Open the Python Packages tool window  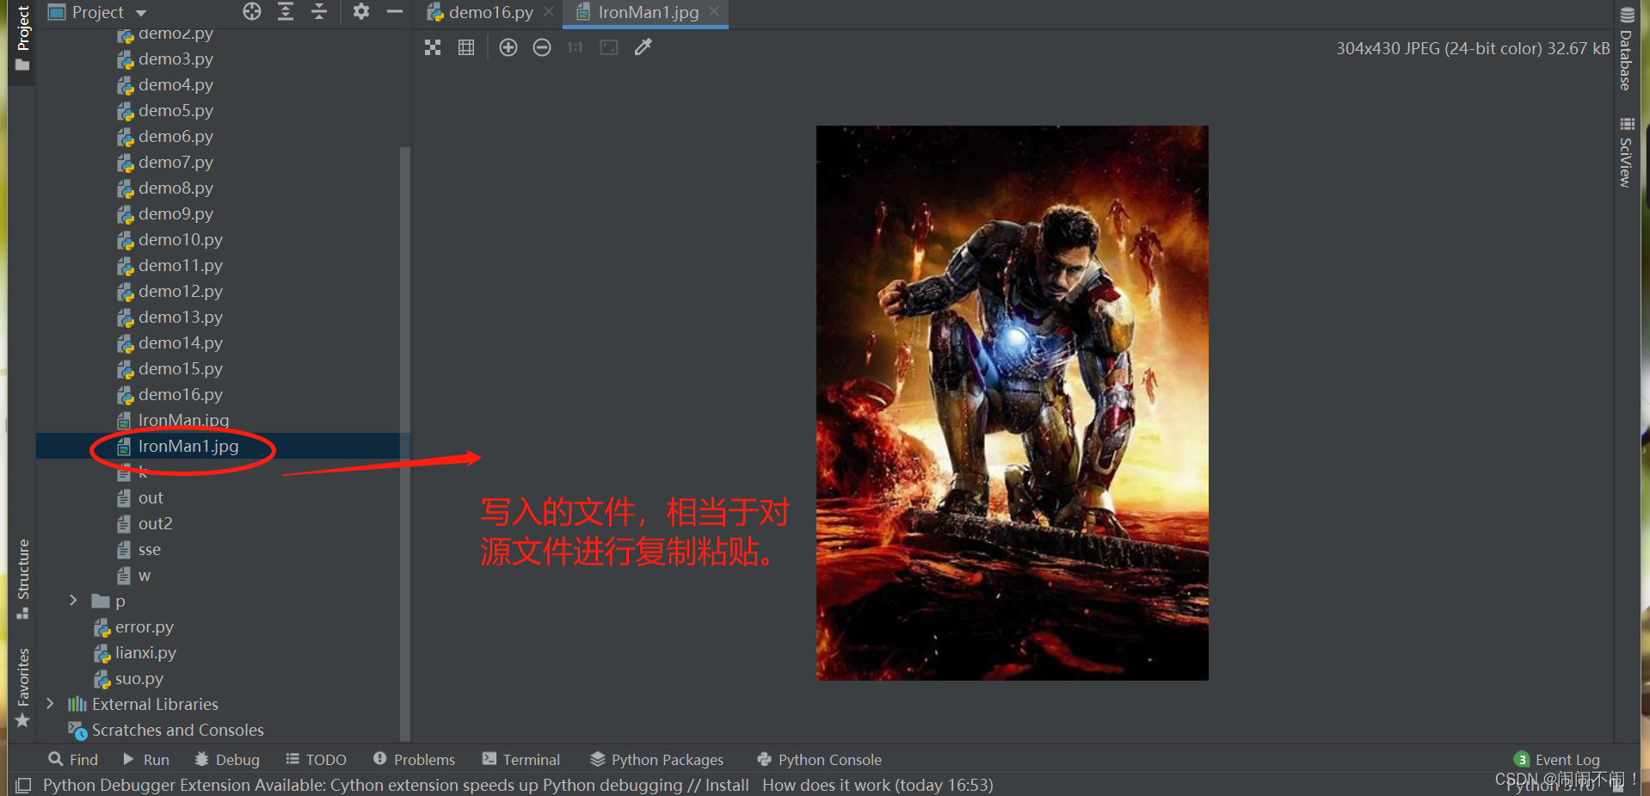point(657,760)
